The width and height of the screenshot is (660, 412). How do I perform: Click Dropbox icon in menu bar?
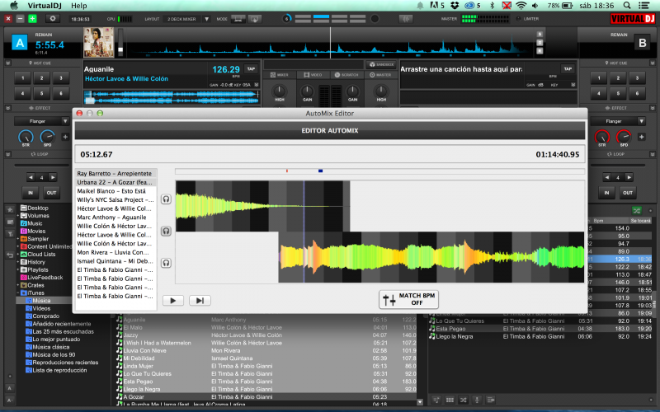(x=455, y=6)
